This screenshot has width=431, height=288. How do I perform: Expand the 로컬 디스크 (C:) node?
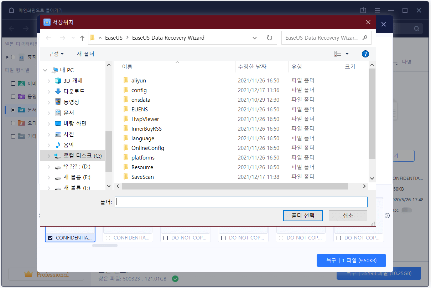point(49,156)
